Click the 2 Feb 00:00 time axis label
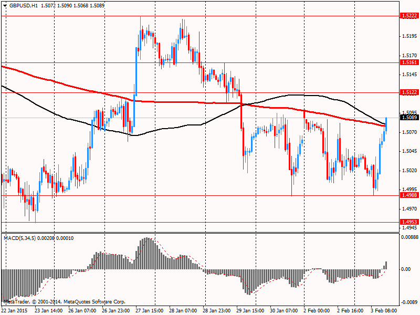 [317, 311]
